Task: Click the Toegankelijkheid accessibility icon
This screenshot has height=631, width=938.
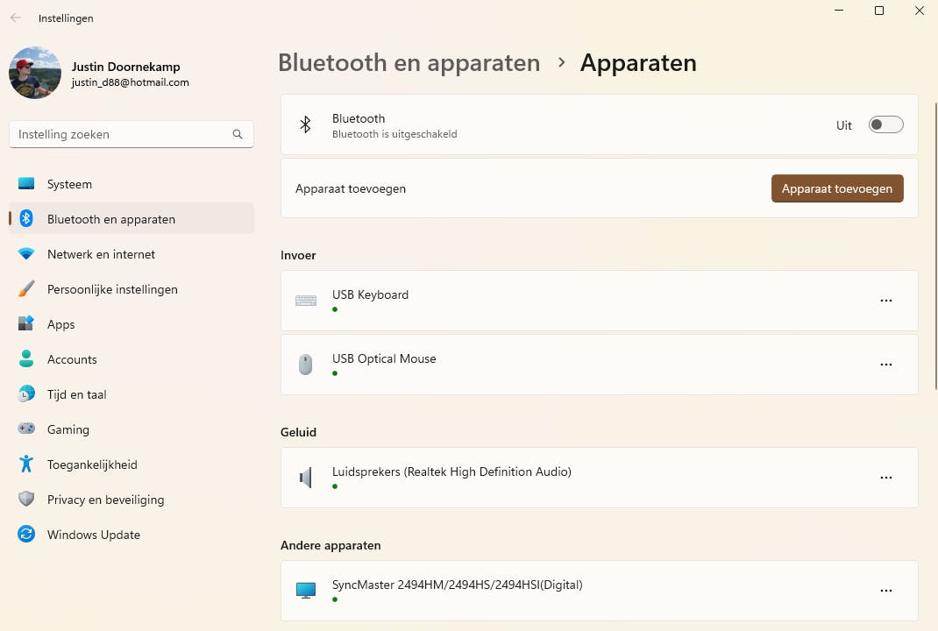Action: tap(26, 464)
